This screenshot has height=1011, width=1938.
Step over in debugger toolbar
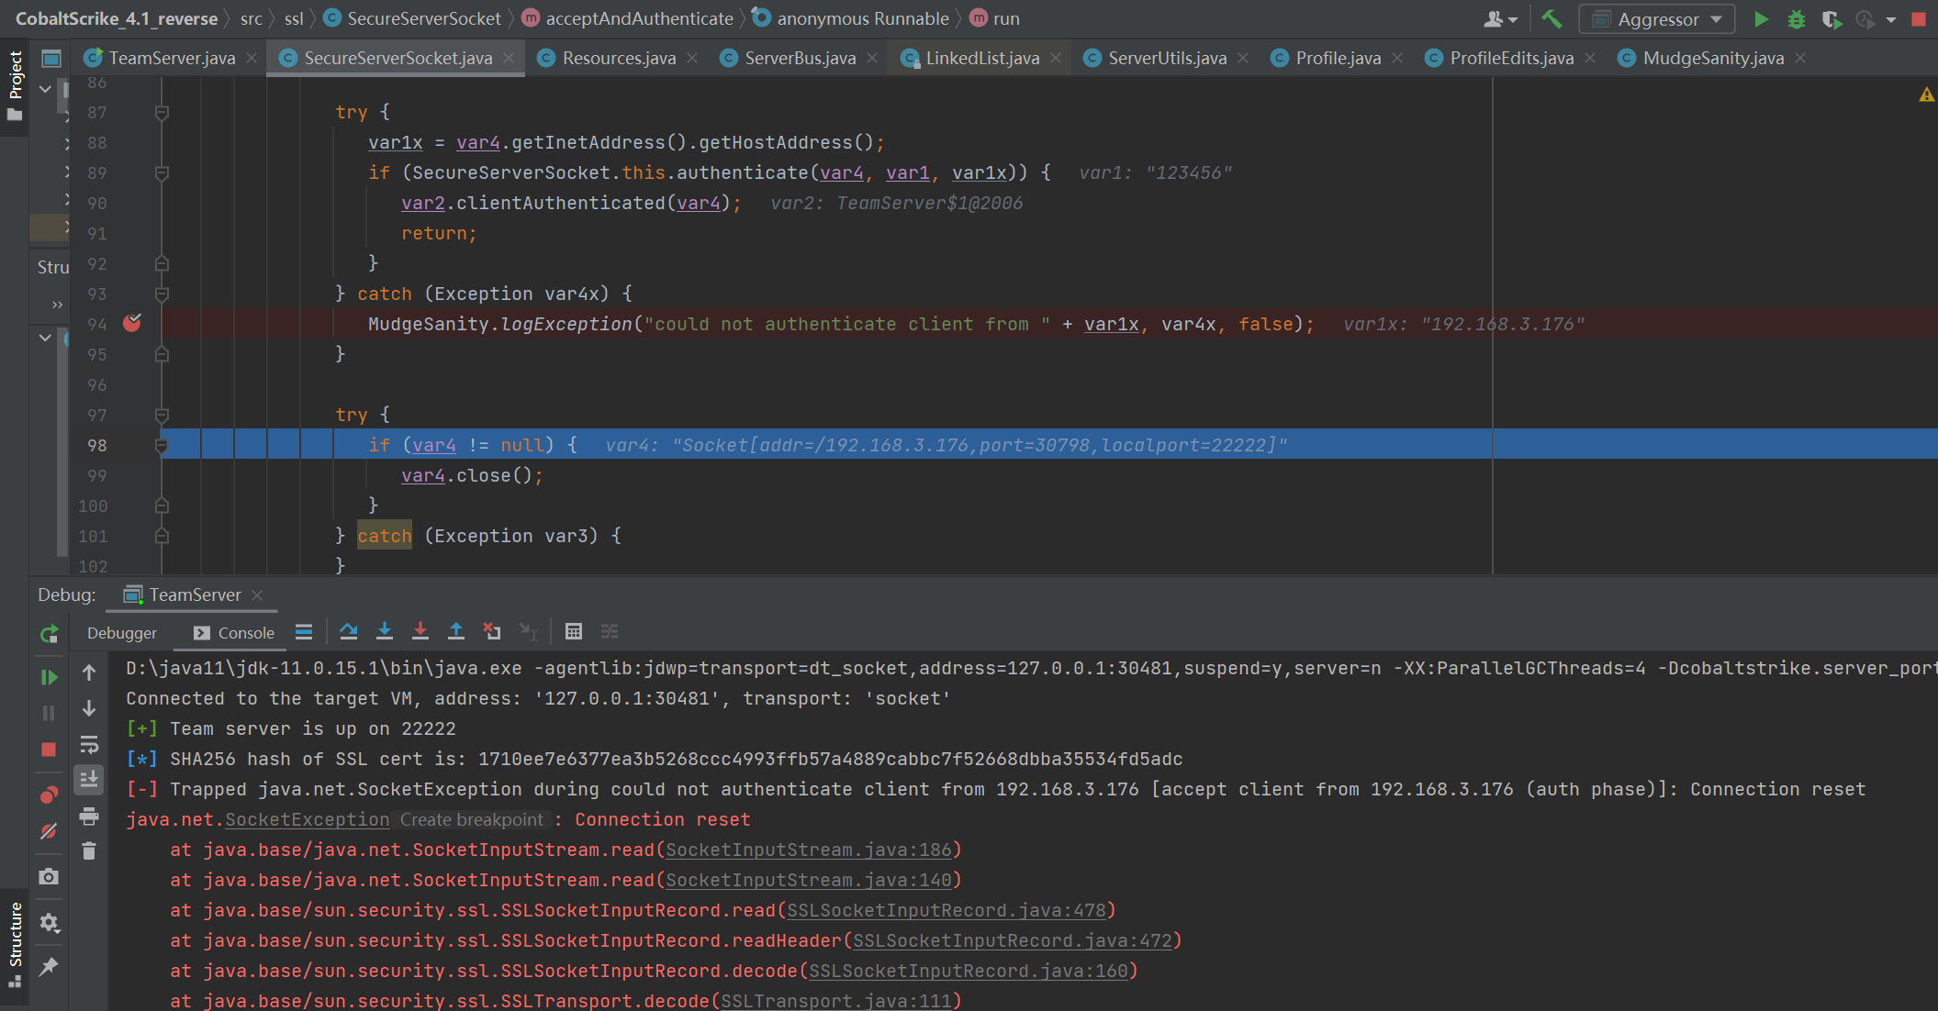point(349,631)
